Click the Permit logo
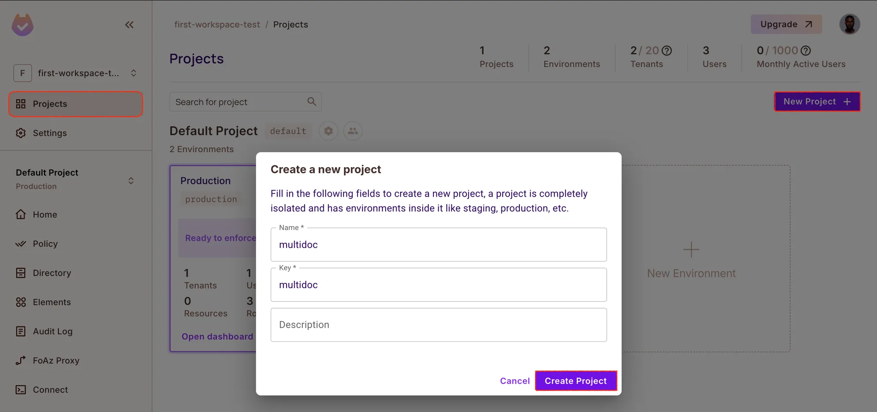The image size is (877, 412). pyautogui.click(x=22, y=24)
